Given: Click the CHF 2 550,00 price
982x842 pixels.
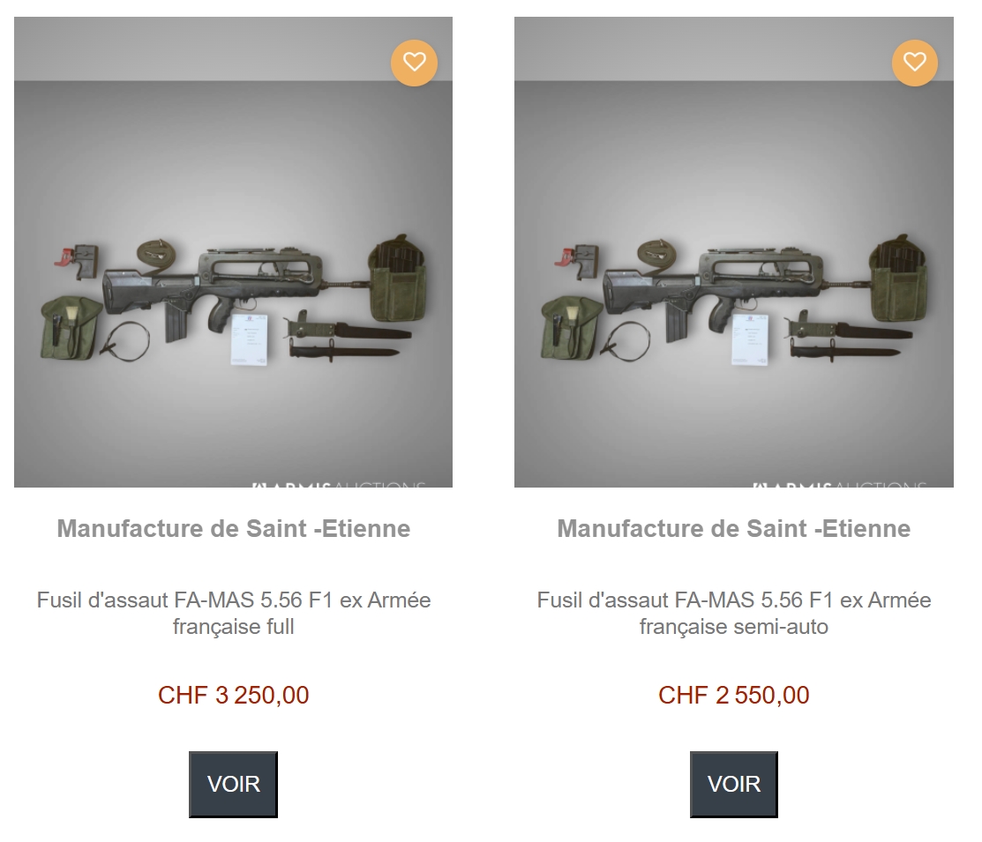Looking at the screenshot, I should click(x=733, y=696).
